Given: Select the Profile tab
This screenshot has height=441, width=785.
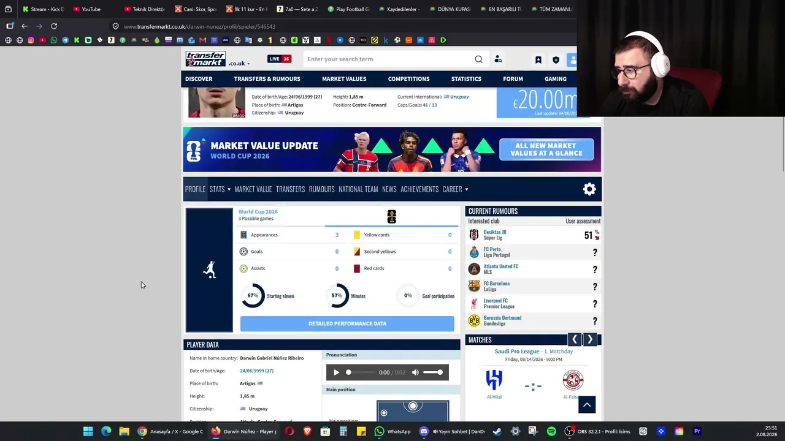Looking at the screenshot, I should point(195,189).
